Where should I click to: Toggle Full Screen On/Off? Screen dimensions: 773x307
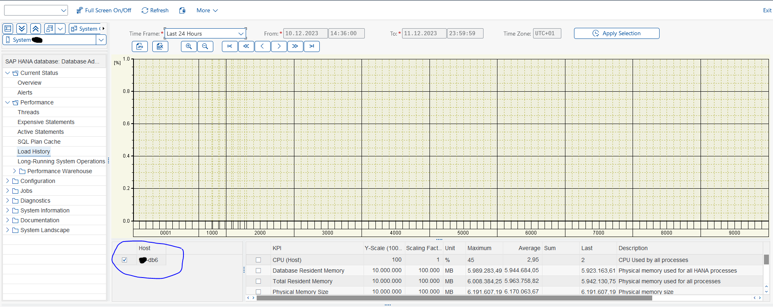click(104, 10)
